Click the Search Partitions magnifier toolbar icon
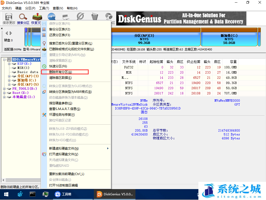Screen dimensions: 266x200 tap(23, 17)
